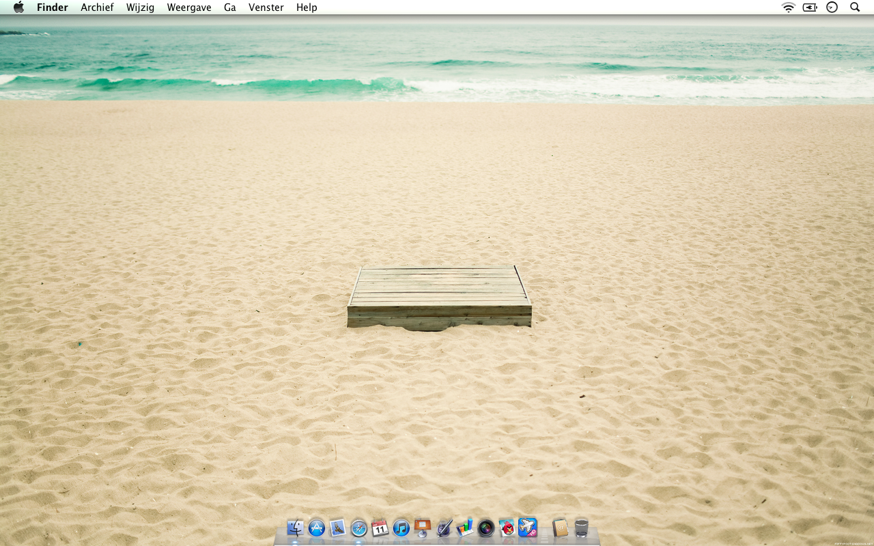874x546 pixels.
Task: Open Flight Control HD airplane icon
Action: (x=528, y=528)
